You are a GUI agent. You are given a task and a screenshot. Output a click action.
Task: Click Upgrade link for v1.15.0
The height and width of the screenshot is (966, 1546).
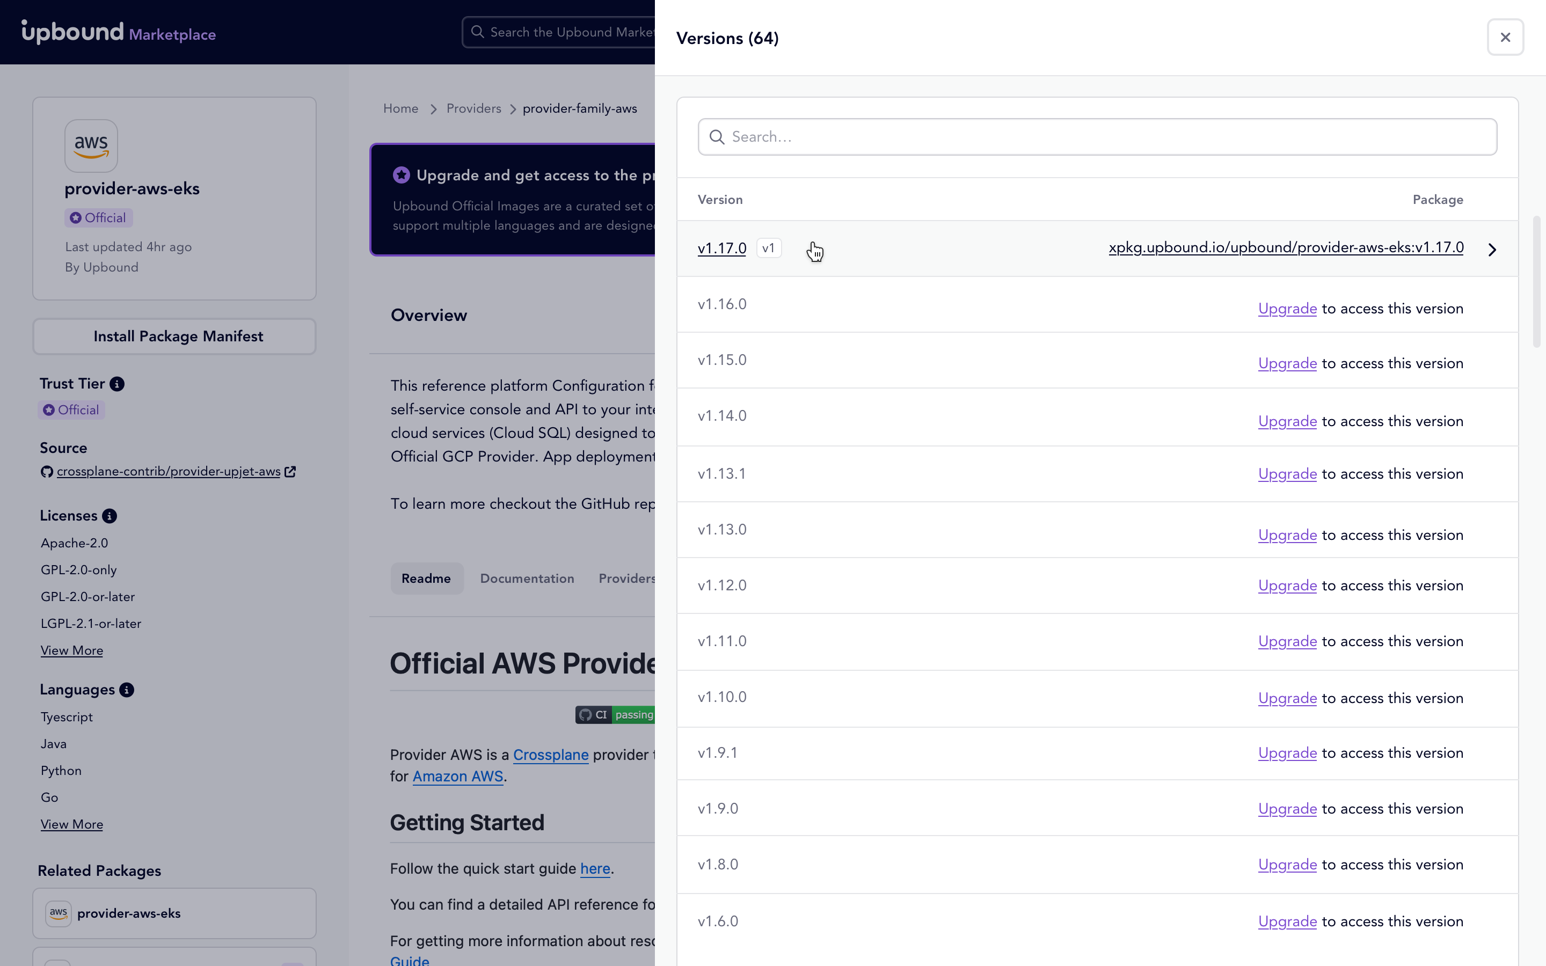(x=1287, y=363)
